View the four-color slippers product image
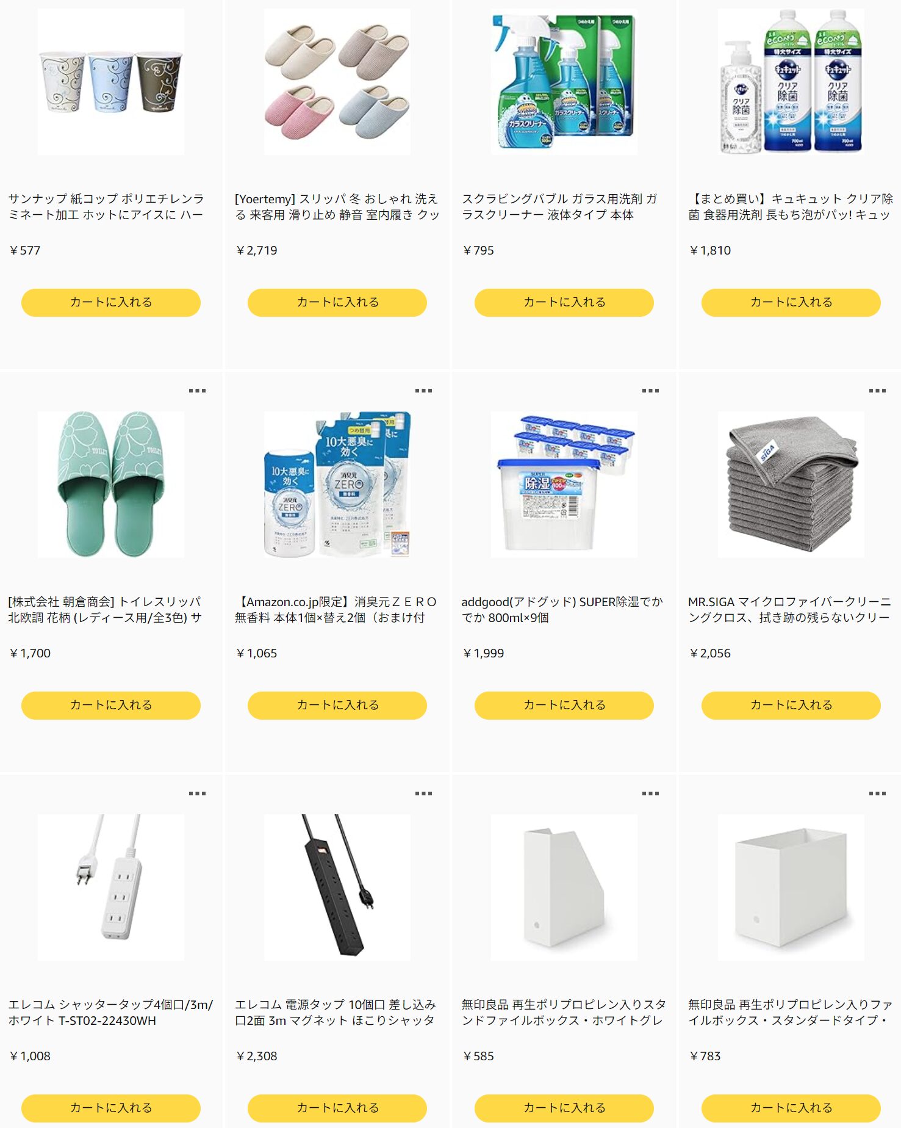 tap(337, 81)
